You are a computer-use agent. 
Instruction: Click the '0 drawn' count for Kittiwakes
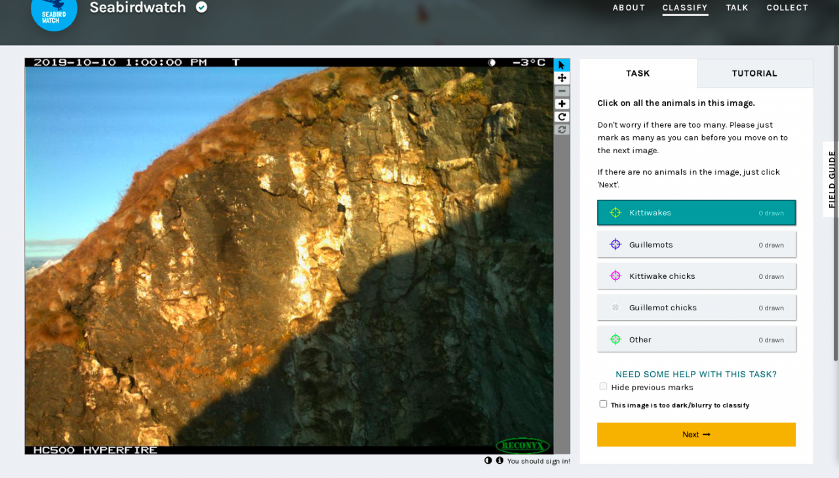[x=771, y=213]
